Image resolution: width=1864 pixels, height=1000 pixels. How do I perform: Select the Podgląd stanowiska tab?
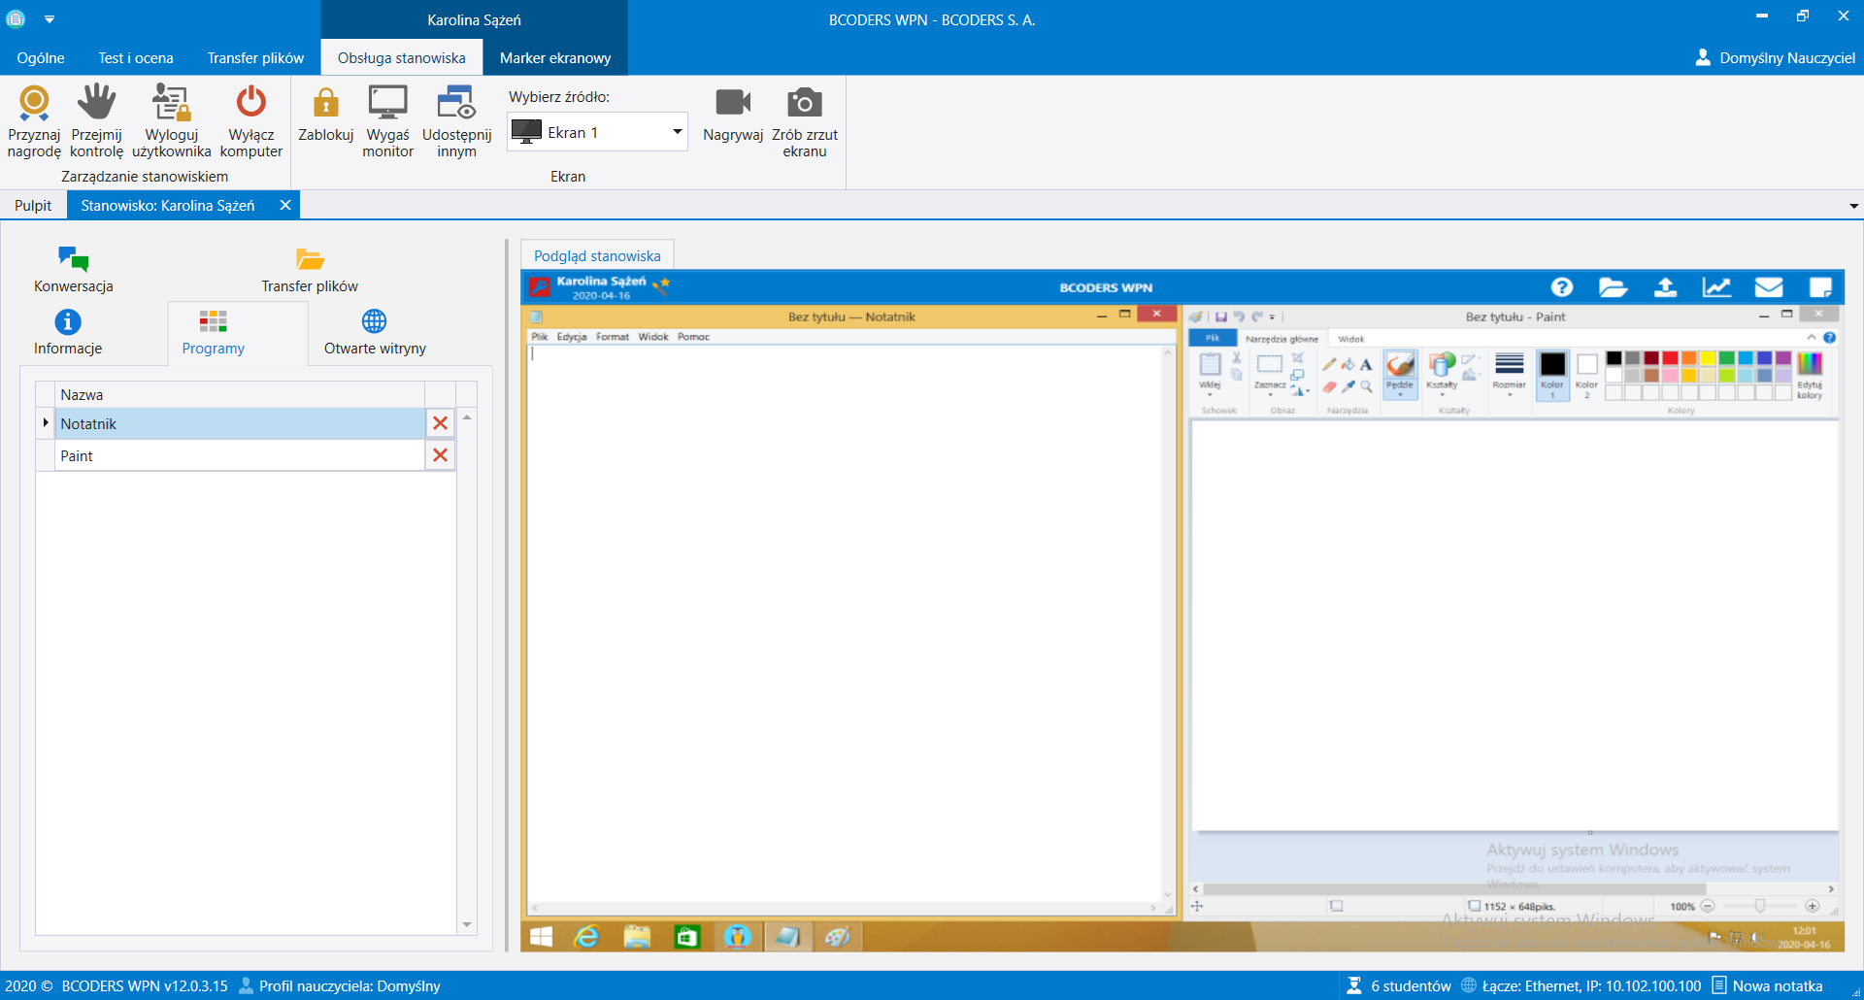pyautogui.click(x=597, y=255)
